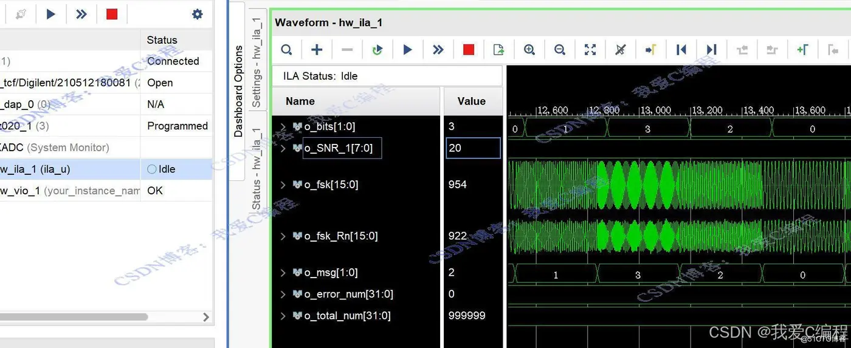Expand o_error_num[31:0] signal
The height and width of the screenshot is (348, 851).
click(283, 294)
